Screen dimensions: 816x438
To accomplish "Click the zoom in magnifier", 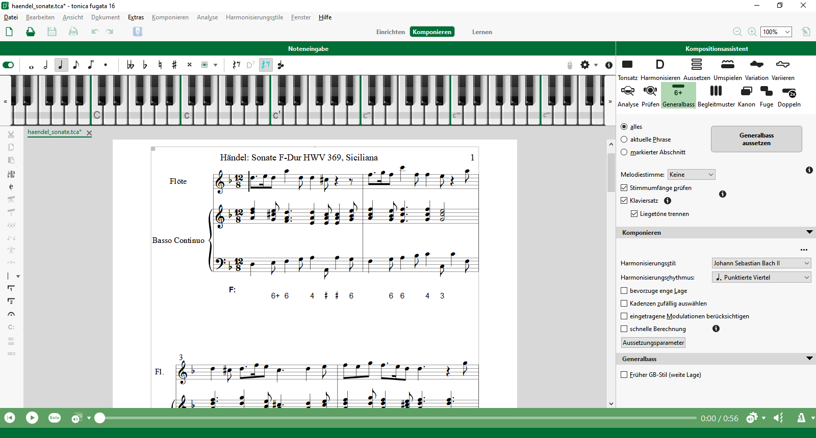I will [752, 32].
